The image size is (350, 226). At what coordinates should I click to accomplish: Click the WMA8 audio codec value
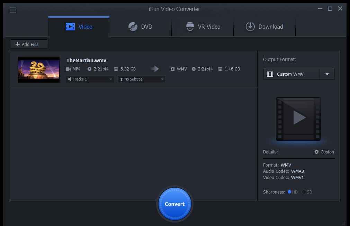point(297,171)
